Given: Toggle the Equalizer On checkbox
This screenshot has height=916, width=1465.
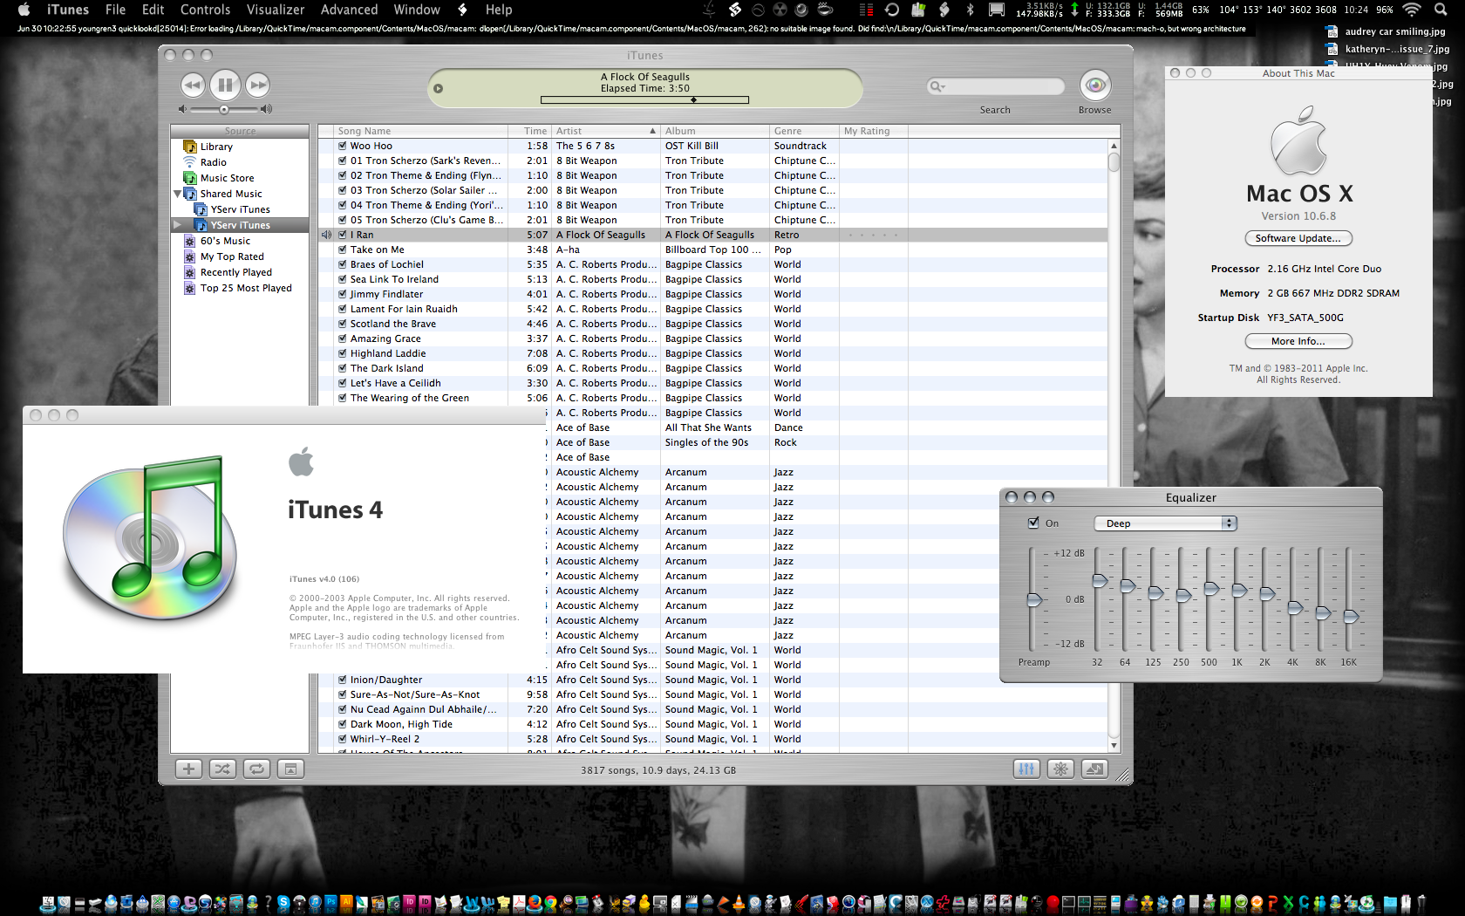Looking at the screenshot, I should click(1033, 523).
